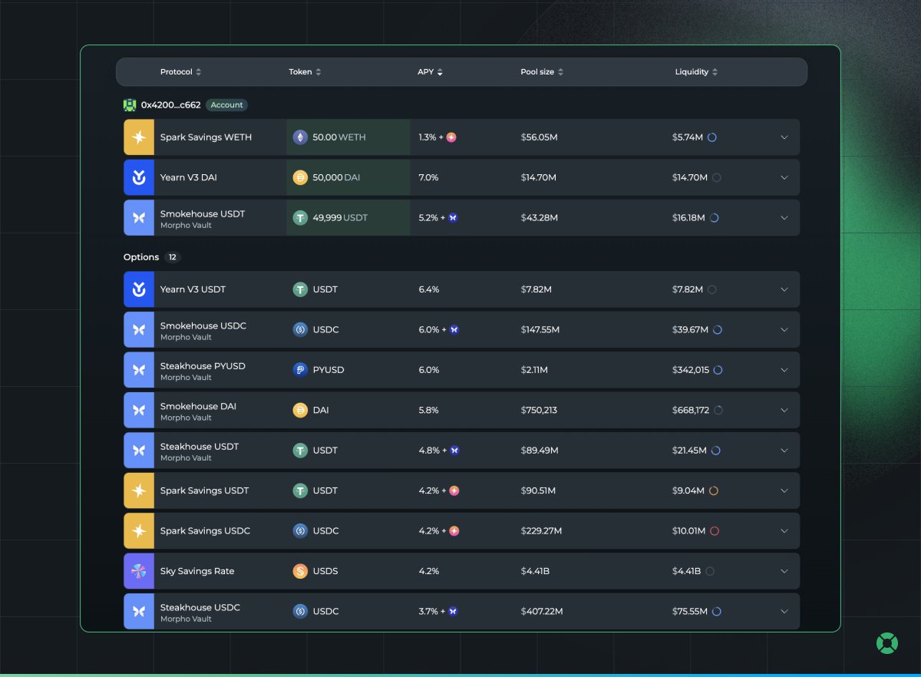Expand the Smokehouse DAI row chevron
This screenshot has width=921, height=677.
pos(784,410)
